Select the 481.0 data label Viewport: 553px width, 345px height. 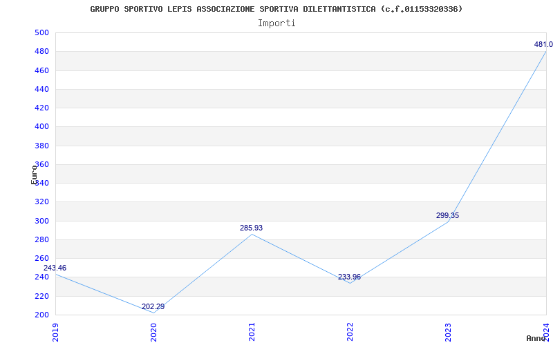pyautogui.click(x=543, y=44)
